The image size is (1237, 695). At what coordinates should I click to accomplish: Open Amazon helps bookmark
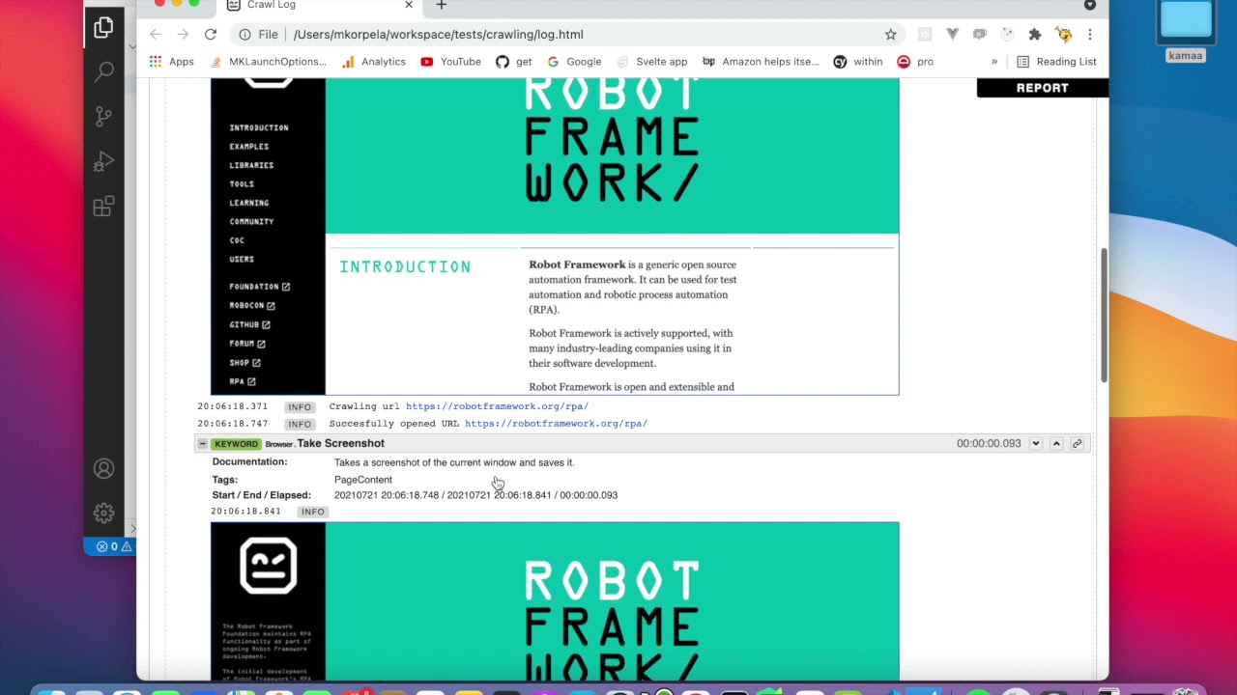coord(760,62)
